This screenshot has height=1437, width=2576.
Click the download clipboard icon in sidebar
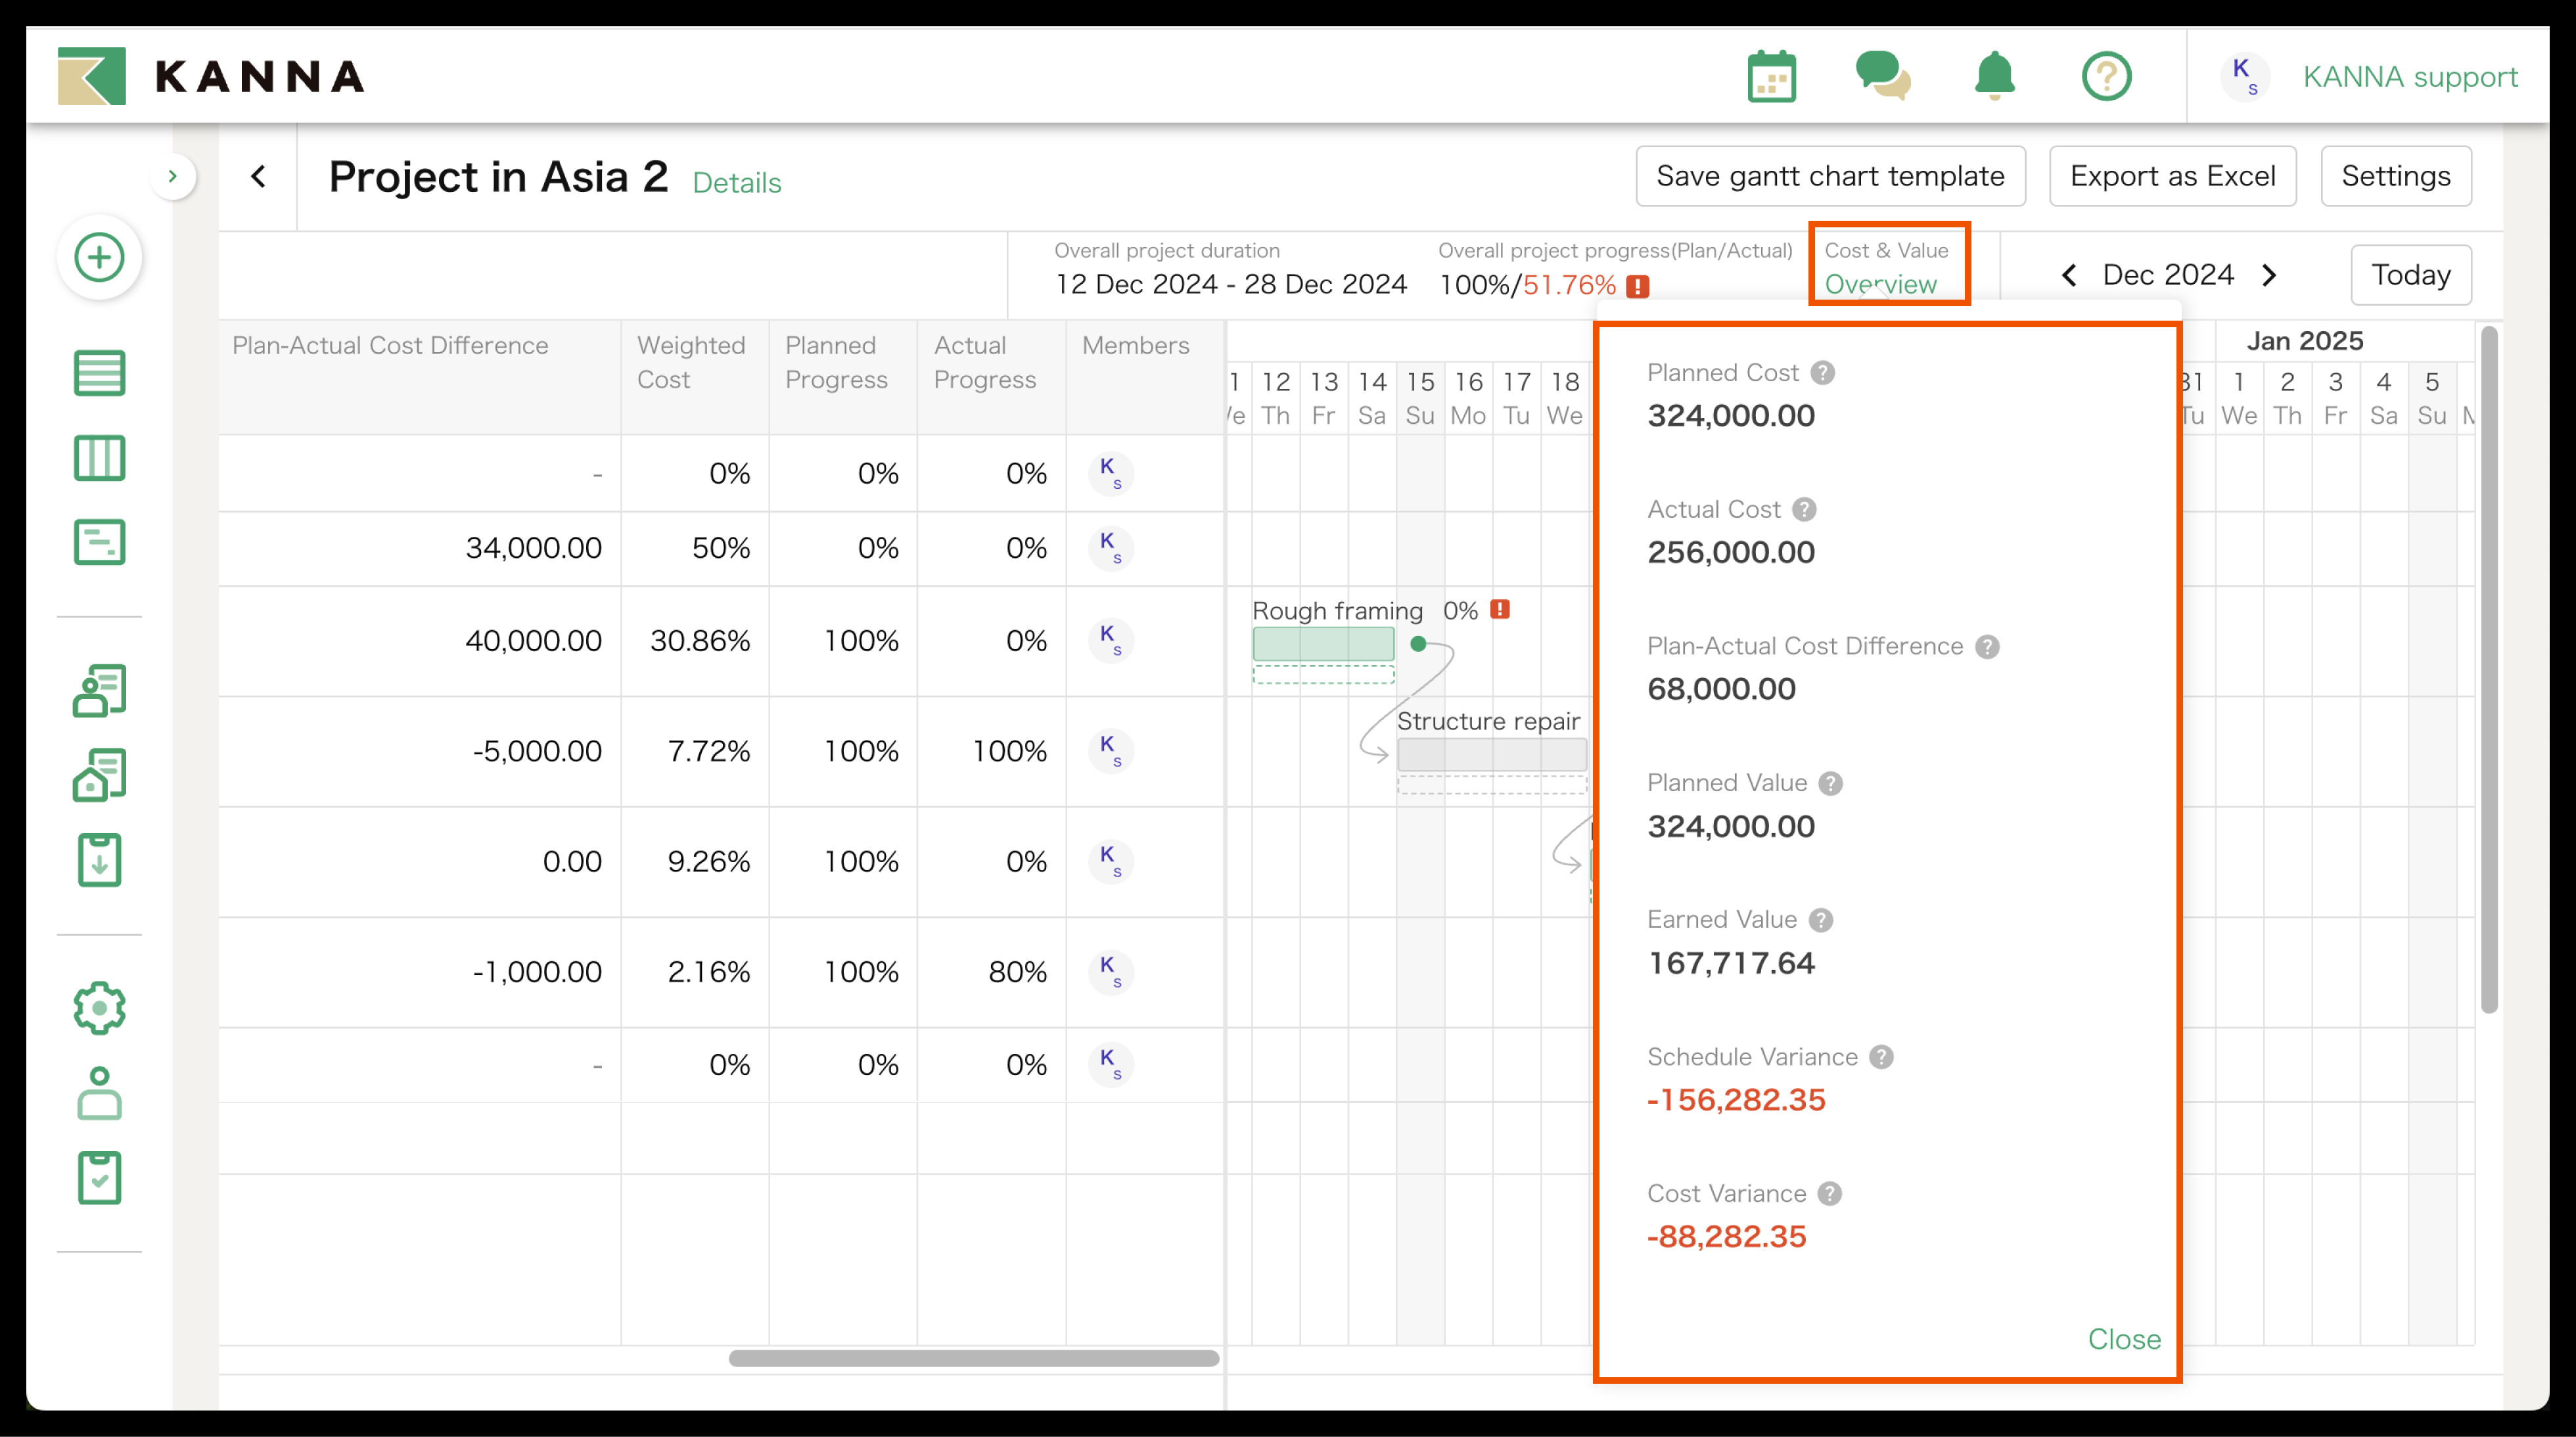tap(99, 860)
